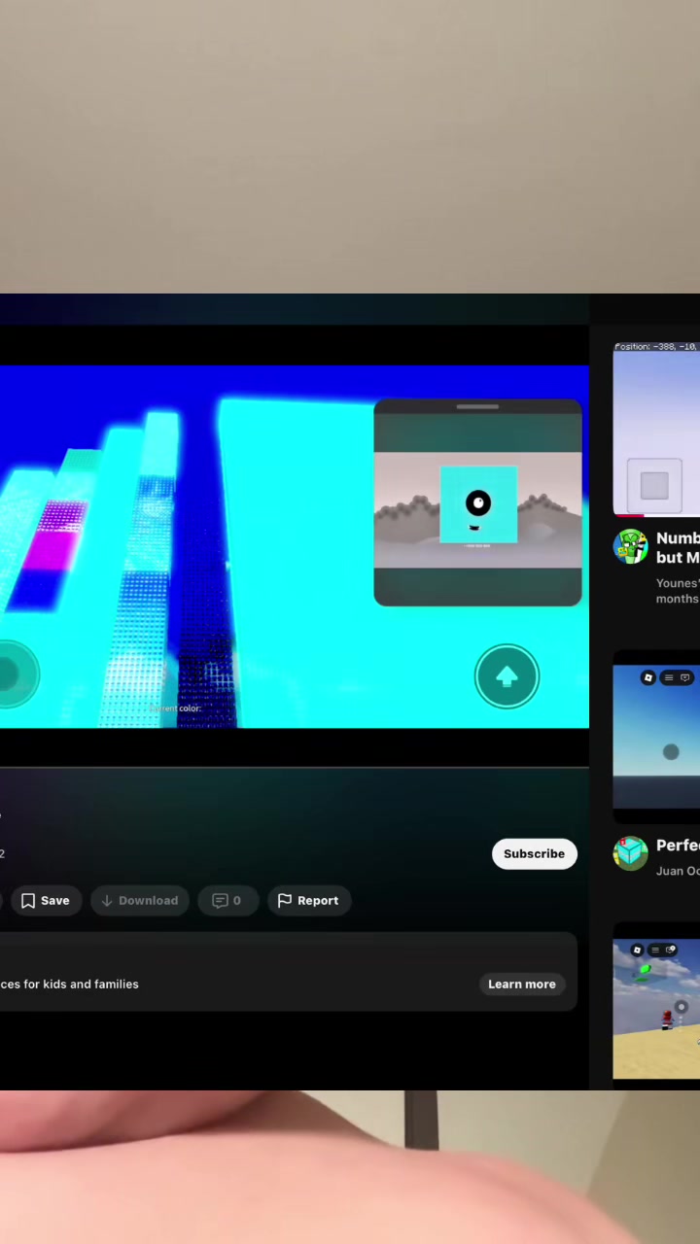The image size is (700, 1244).
Task: Click the picture-in-picture cyan square character overlay
Action: 478,505
